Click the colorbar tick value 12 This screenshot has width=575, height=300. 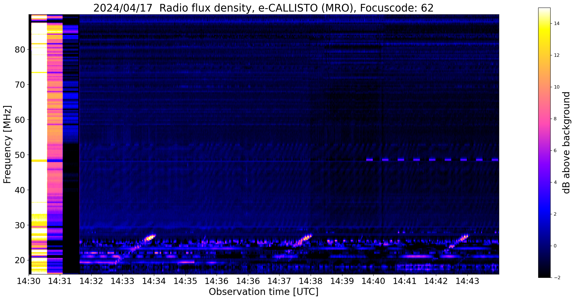coord(556,55)
